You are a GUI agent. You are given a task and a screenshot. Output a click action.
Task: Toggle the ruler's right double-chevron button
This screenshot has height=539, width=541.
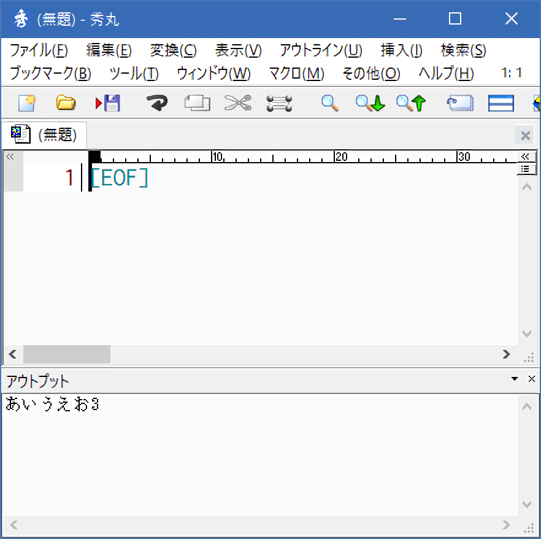coord(525,157)
